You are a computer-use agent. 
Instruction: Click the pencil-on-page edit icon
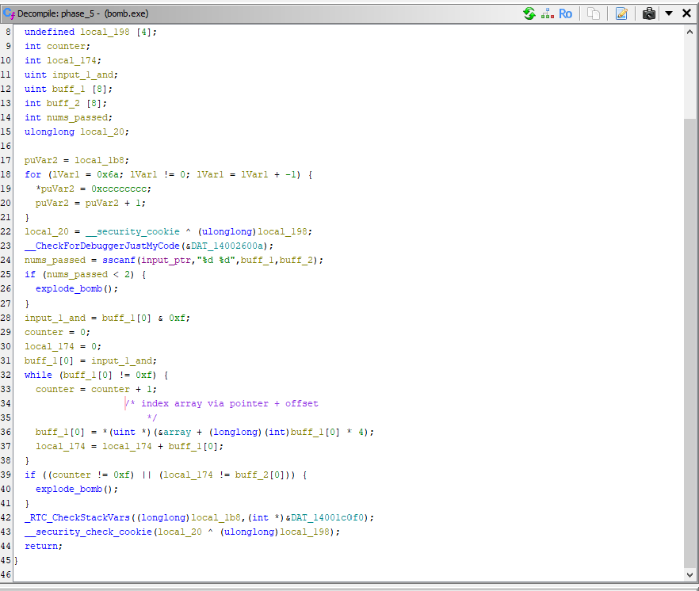621,13
